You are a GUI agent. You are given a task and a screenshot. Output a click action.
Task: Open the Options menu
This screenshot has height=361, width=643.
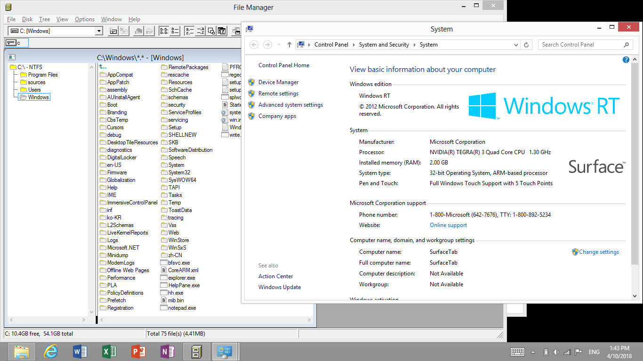coord(85,19)
